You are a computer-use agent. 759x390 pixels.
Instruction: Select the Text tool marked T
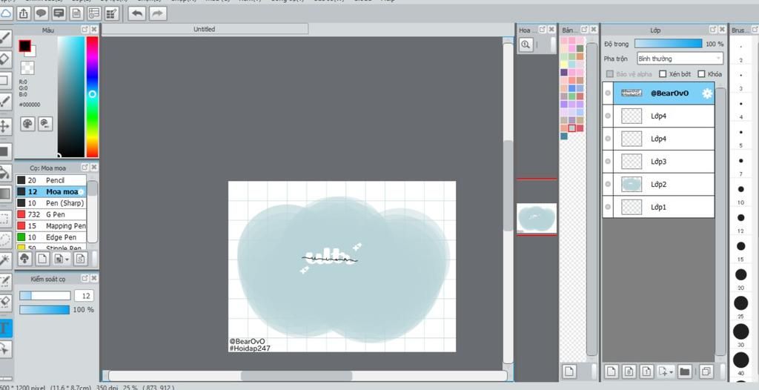point(4,328)
